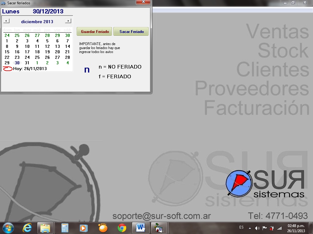The image size is (313, 234).
Task: Switch to Microsoft Word in the taskbar
Action: 141,228
